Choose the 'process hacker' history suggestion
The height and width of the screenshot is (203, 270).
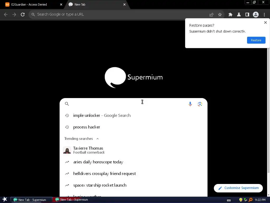(x=133, y=127)
